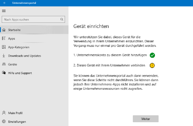Click the Geräte laptop icon

pos(4,64)
